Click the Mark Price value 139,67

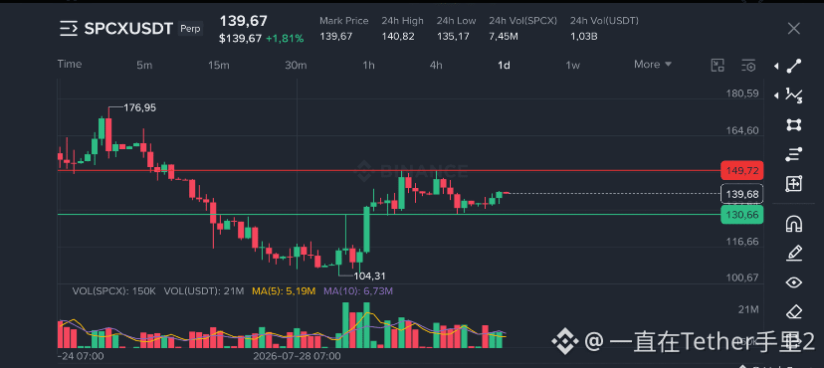tap(335, 37)
